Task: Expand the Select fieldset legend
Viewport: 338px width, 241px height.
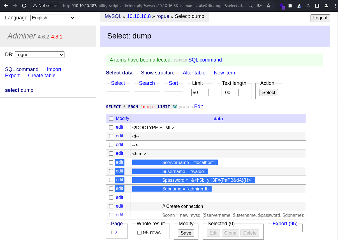Action: (x=118, y=83)
